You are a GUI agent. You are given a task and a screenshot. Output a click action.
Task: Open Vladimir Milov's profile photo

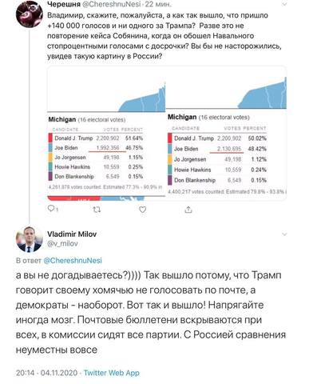29,239
